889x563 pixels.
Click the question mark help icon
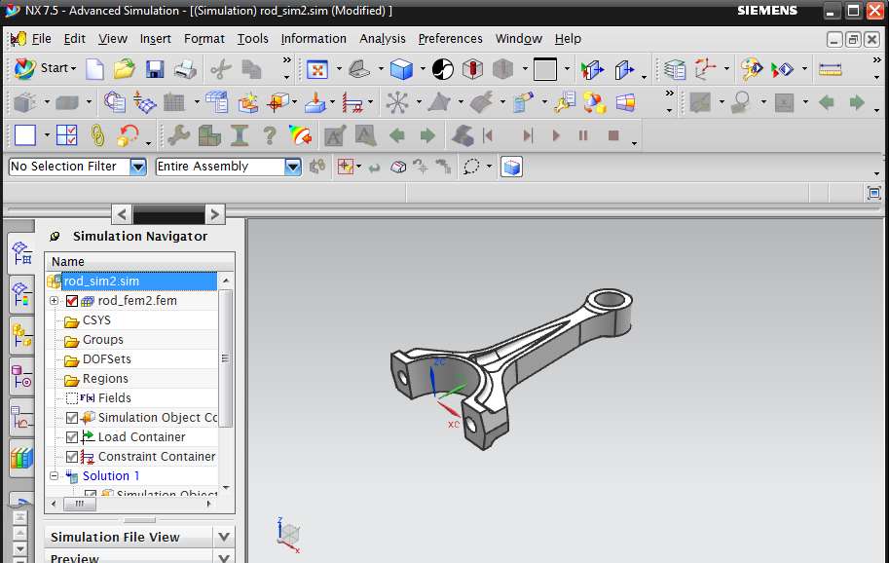click(x=270, y=135)
